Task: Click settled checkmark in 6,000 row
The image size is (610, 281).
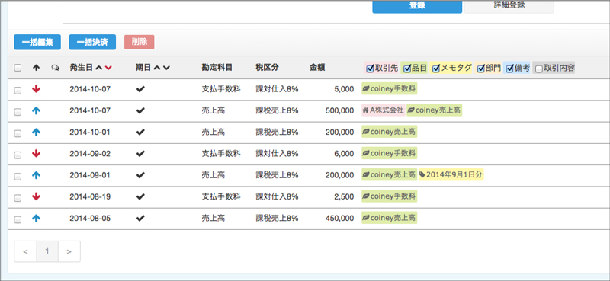Action: [x=140, y=154]
